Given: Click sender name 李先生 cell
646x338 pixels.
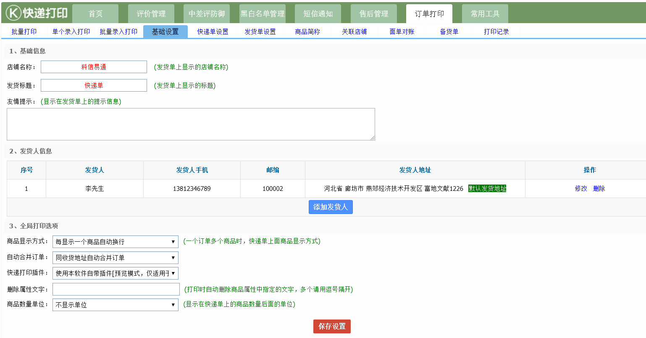Looking at the screenshot, I should coord(95,189).
